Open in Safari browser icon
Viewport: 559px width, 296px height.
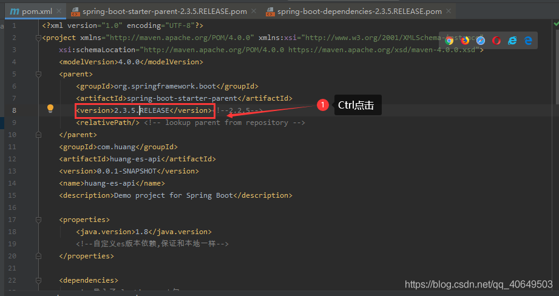[x=481, y=40]
